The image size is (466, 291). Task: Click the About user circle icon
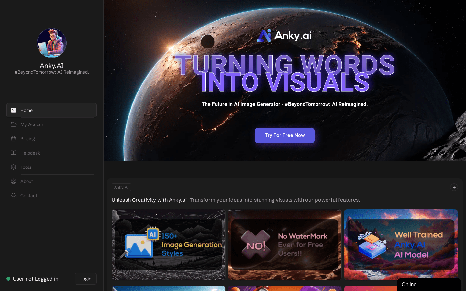point(13,181)
